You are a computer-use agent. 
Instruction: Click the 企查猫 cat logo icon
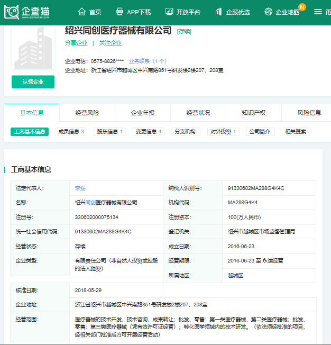tap(12, 12)
